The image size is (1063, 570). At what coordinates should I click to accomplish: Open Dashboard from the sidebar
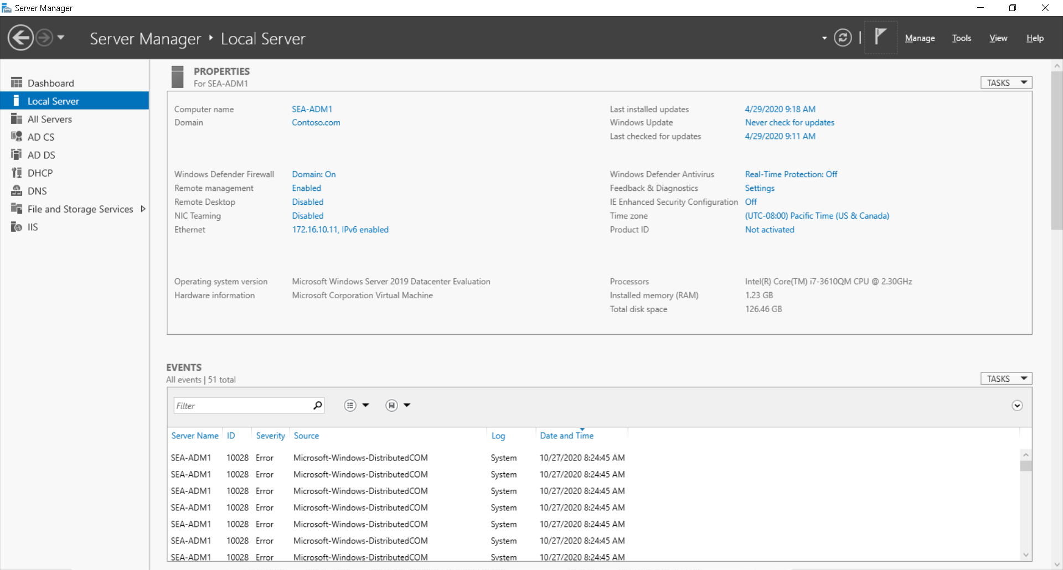pos(50,83)
